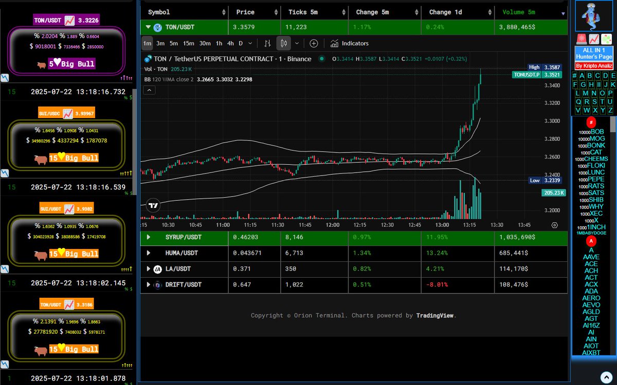Viewport: 617px width, 385px height.
Task: Open the timeframe dropdown chevron after D
Action: 250,44
